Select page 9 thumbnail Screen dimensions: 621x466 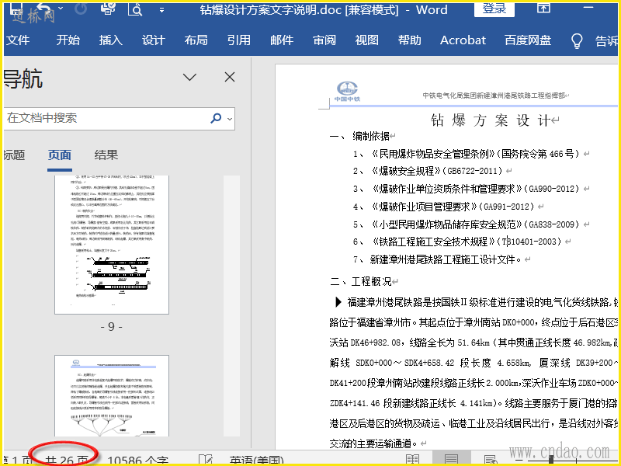[x=112, y=245]
